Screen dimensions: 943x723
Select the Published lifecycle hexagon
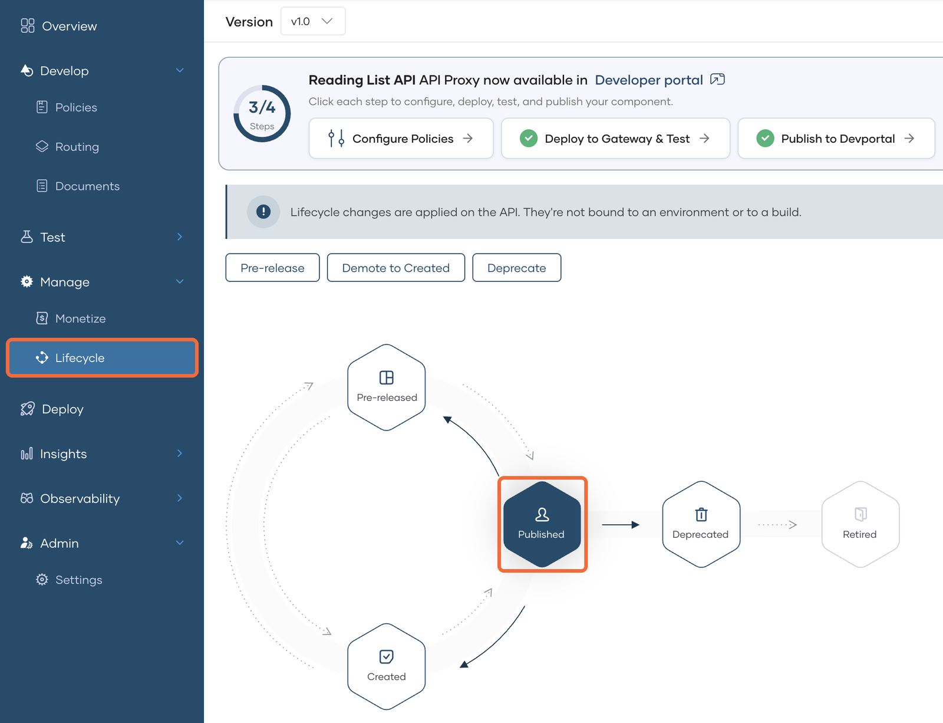click(542, 524)
